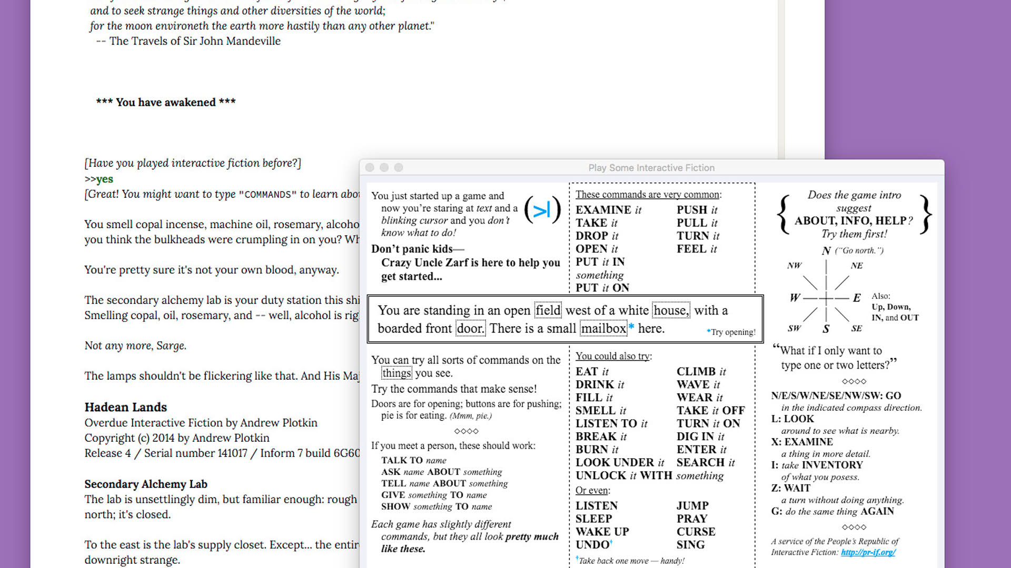The height and width of the screenshot is (568, 1011).
Task: Click the 'SING' command
Action: coord(690,545)
